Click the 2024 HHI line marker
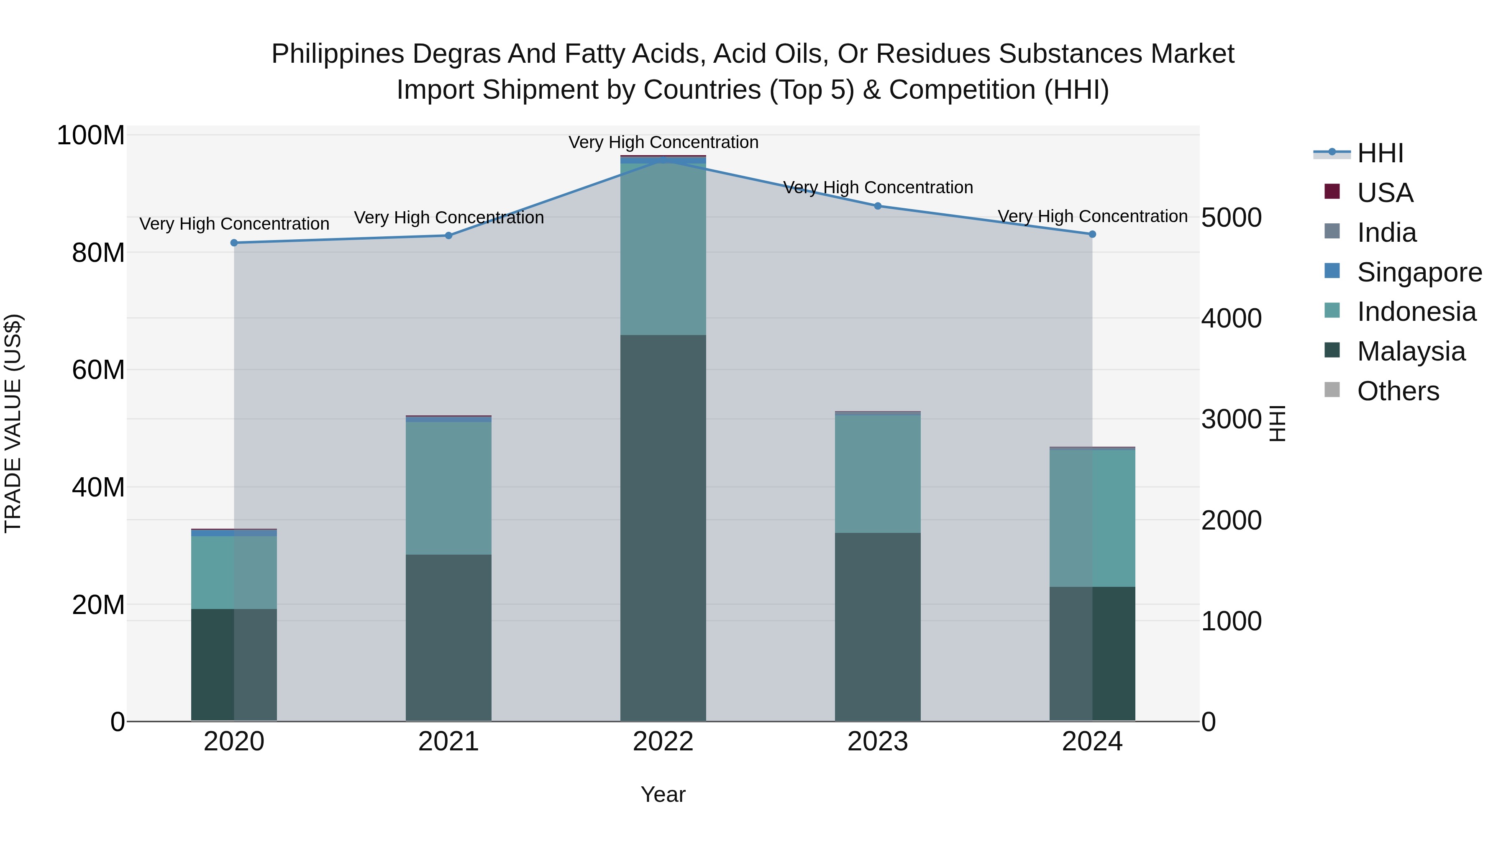 pos(1092,234)
